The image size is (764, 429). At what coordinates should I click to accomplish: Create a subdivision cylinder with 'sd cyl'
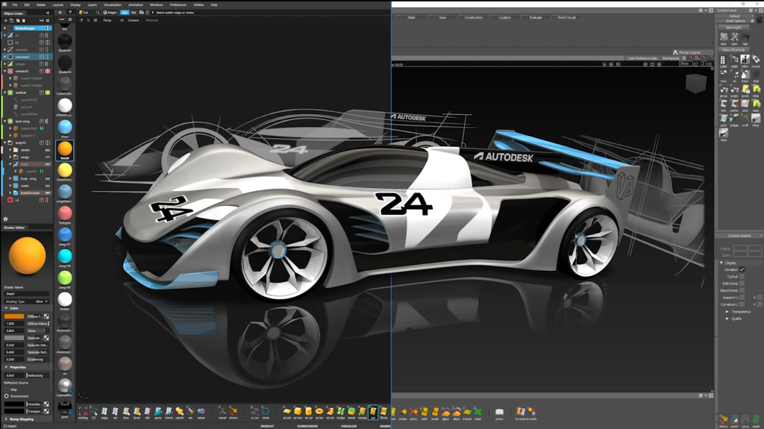308,411
